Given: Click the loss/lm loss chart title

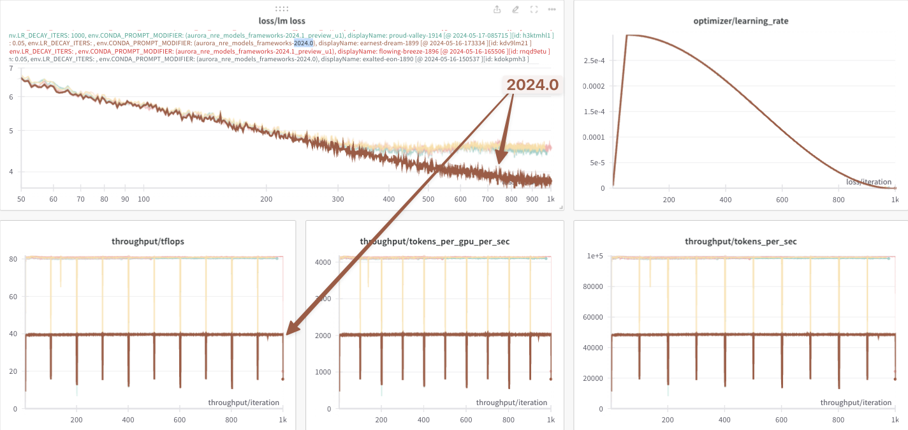Looking at the screenshot, I should [282, 21].
